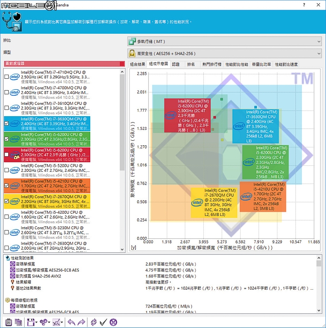This screenshot has height=328, width=326.
Task: Click green i5-6200U label box in chart
Action: coord(265,162)
